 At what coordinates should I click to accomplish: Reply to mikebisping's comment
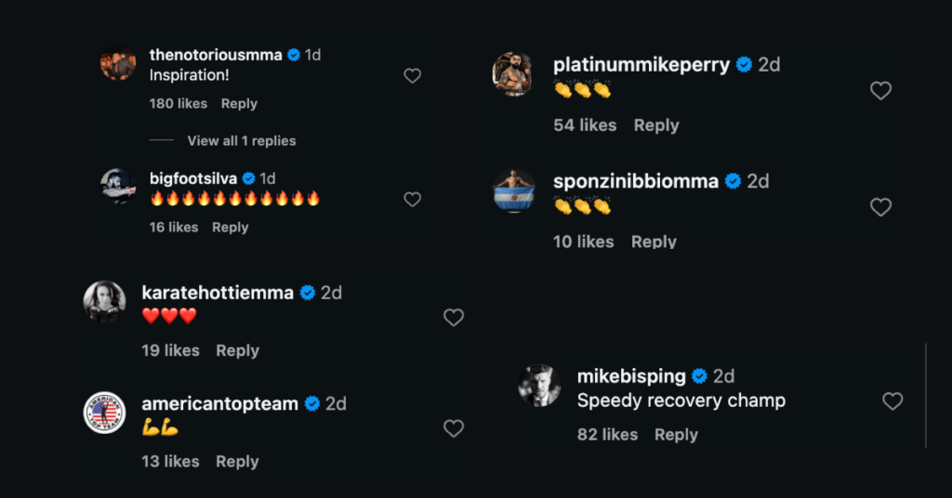[x=676, y=435]
